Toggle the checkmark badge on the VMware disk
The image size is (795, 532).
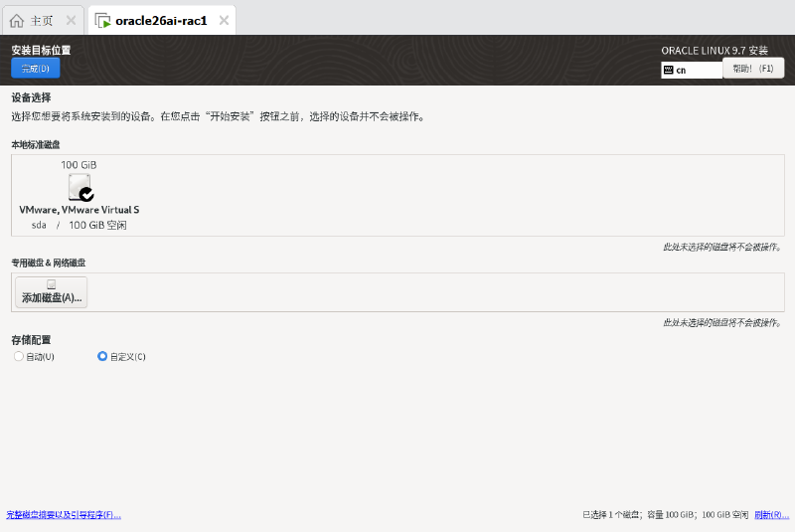click(86, 194)
